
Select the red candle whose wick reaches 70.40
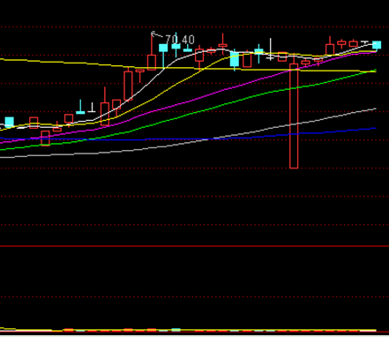[152, 51]
